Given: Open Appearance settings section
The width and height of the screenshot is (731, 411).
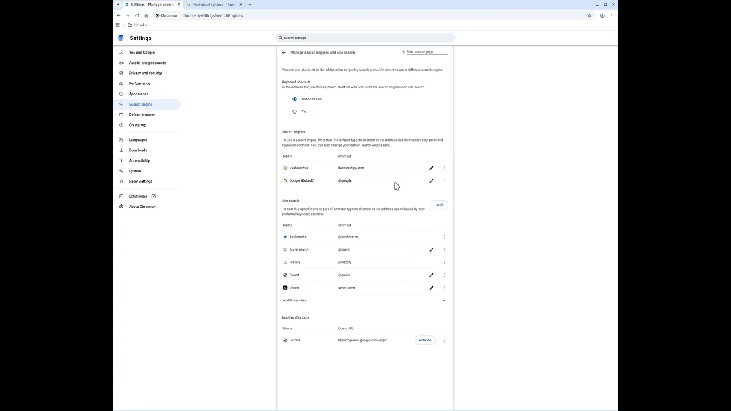Looking at the screenshot, I should coord(139,94).
